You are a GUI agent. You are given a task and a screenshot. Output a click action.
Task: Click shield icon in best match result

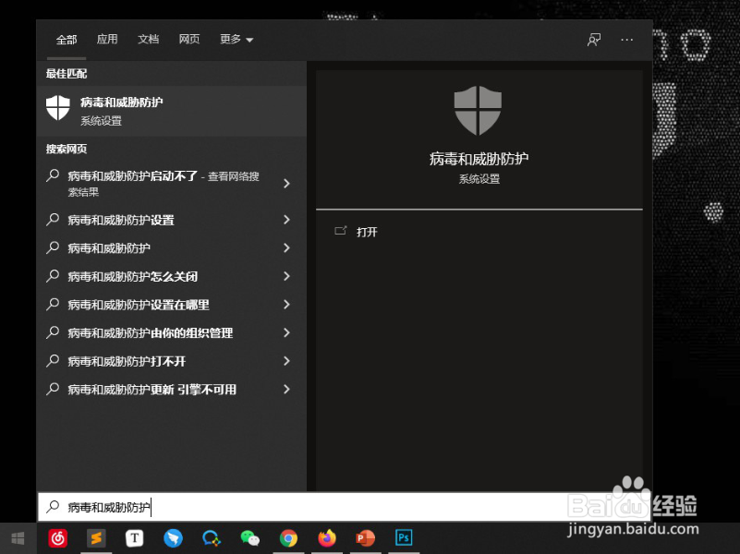click(x=58, y=107)
